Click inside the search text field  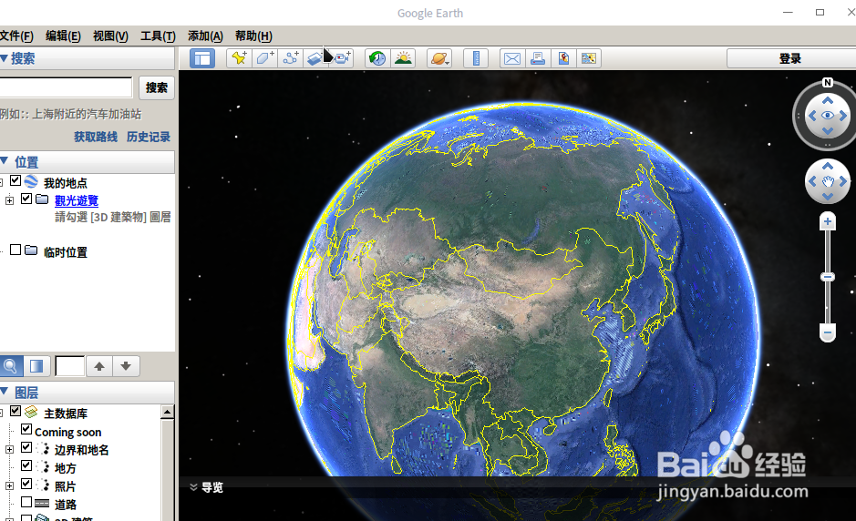(66, 87)
